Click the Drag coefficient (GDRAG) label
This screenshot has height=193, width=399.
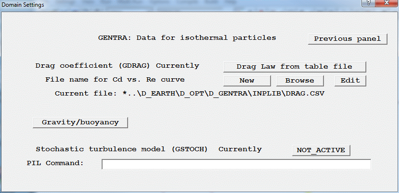[x=93, y=66]
